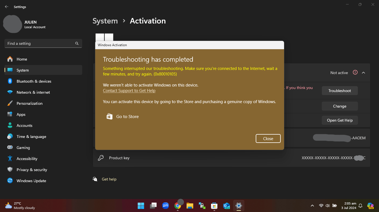Open the Apps settings section
379x212 pixels.
[x=43, y=114]
